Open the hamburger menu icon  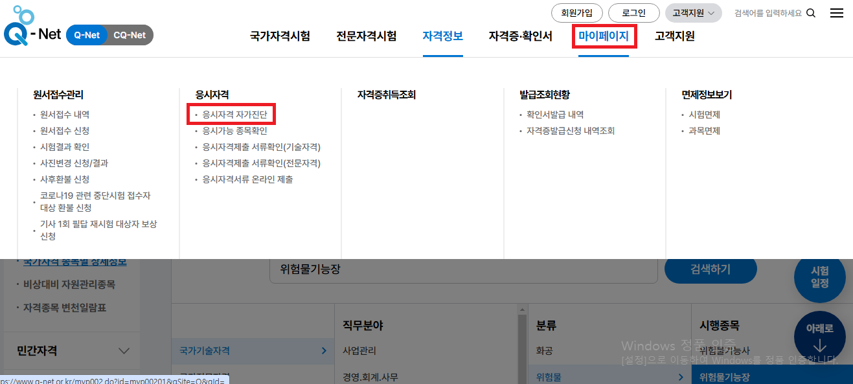point(836,12)
